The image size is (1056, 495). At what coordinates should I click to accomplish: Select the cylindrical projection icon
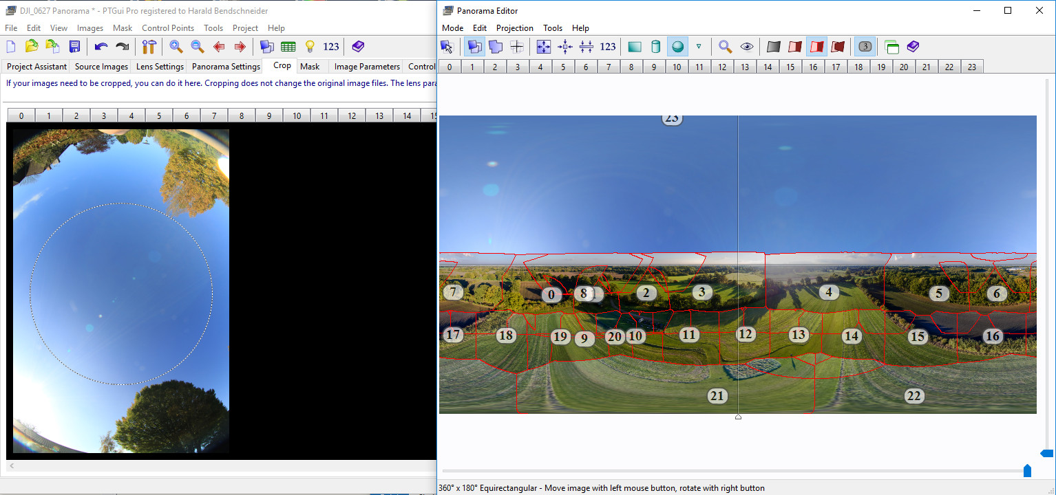[655, 47]
